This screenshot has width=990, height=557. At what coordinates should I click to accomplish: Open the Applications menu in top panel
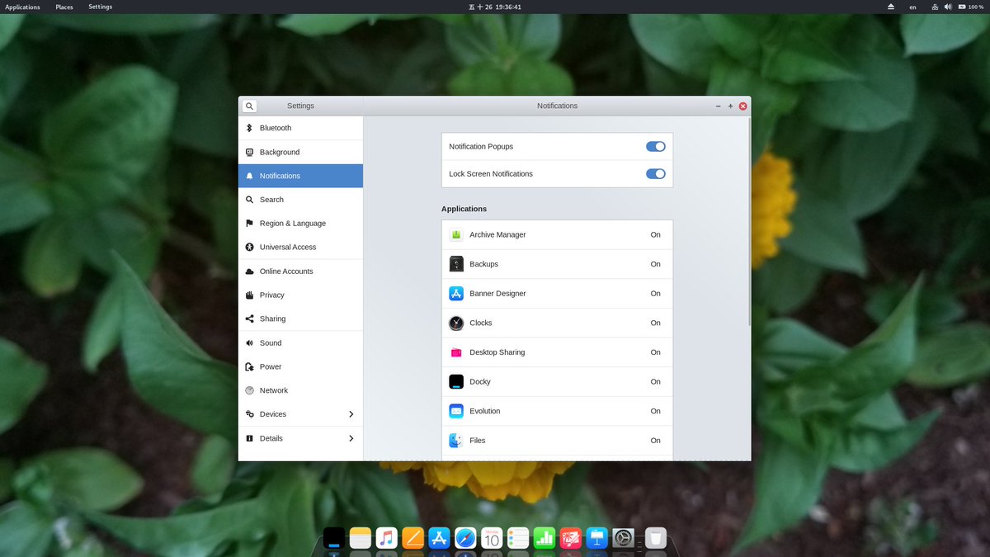tap(22, 7)
